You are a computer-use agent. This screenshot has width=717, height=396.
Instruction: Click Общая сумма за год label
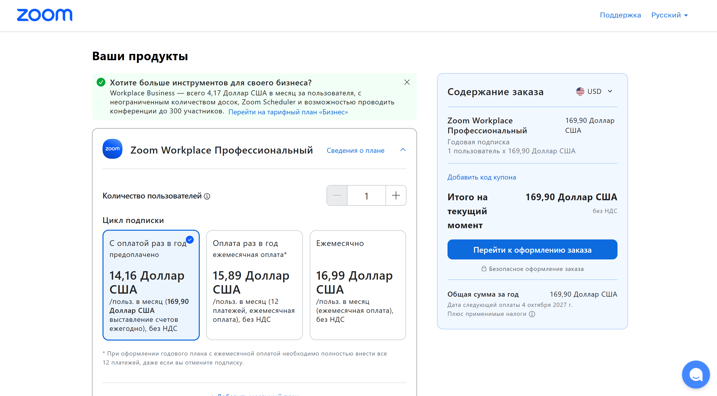point(483,294)
